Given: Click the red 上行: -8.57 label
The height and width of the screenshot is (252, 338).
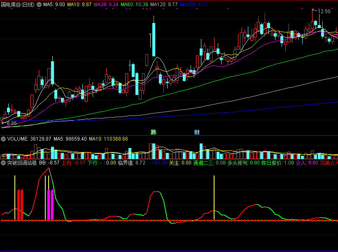Looking at the screenshot, I should pyautogui.click(x=74, y=163).
